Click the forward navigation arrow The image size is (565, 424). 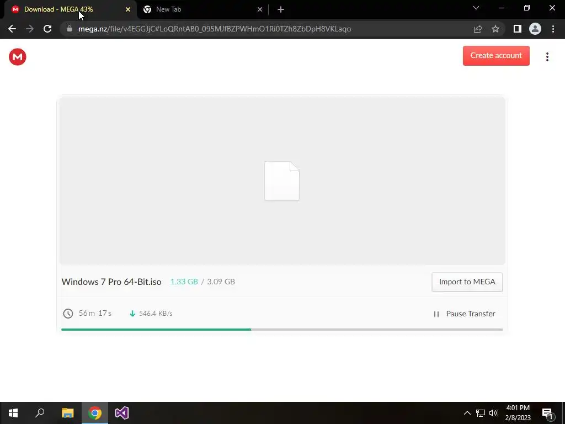point(30,29)
